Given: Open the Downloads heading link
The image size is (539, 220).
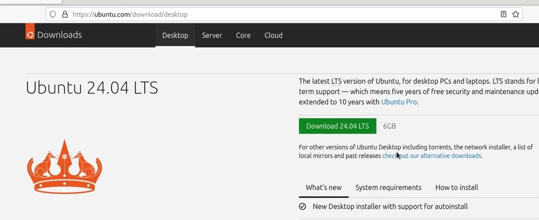Looking at the screenshot, I should [x=59, y=35].
